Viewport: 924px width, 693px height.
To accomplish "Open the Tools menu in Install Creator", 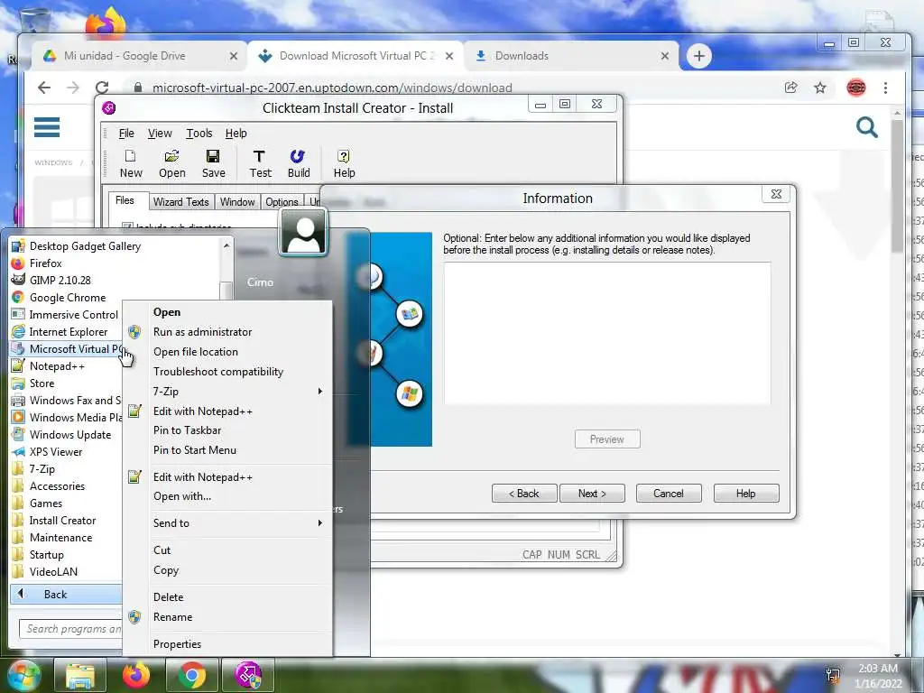I will tap(199, 134).
